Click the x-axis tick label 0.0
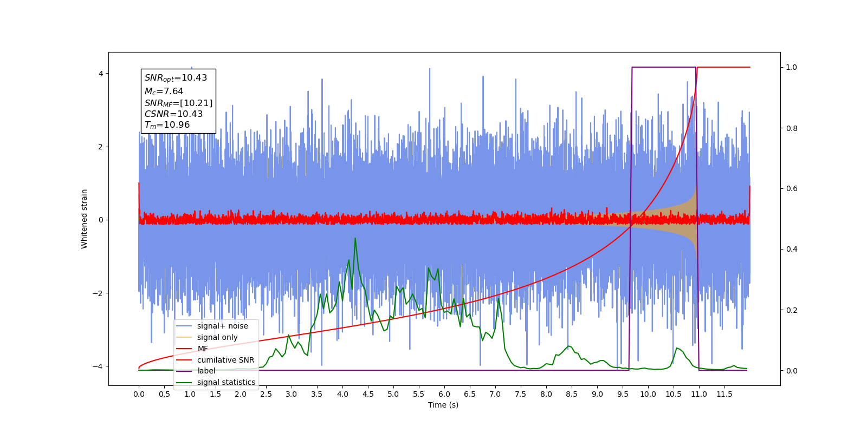 tap(139, 394)
